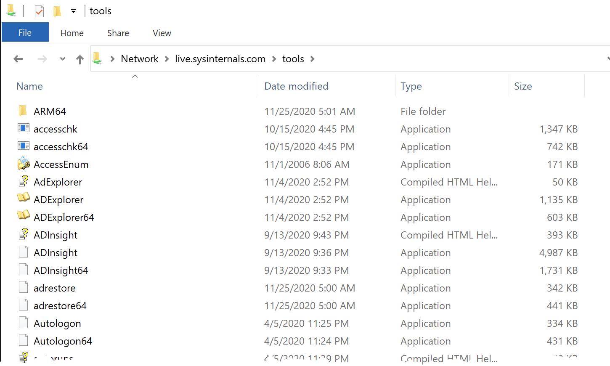Select the Autologon64 file name
The height and width of the screenshot is (366, 610).
(x=63, y=341)
